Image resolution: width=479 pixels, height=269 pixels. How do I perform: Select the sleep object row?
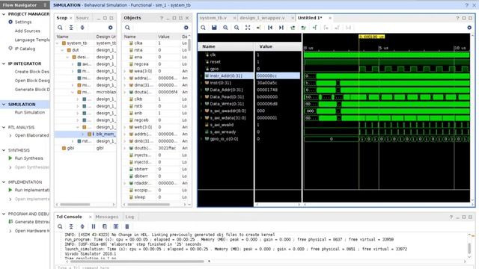pyautogui.click(x=155, y=197)
